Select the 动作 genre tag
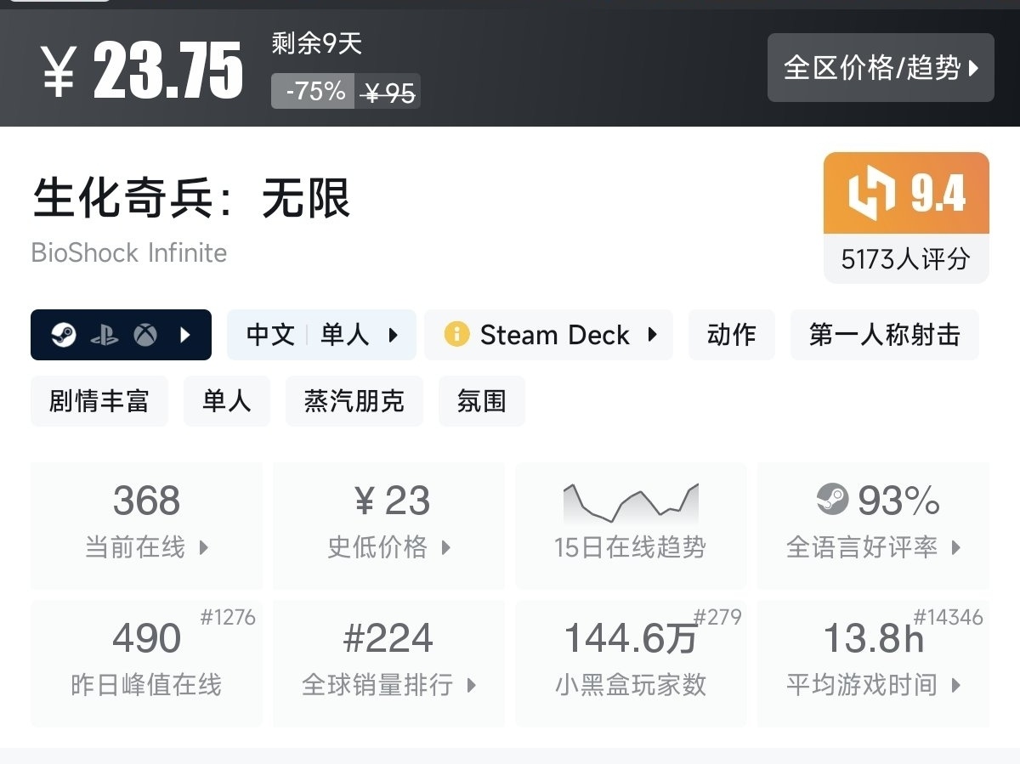This screenshot has width=1020, height=764. [x=731, y=335]
